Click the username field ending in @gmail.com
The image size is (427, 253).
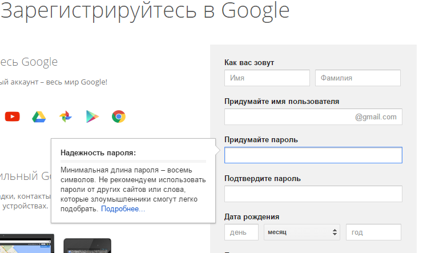pos(313,117)
